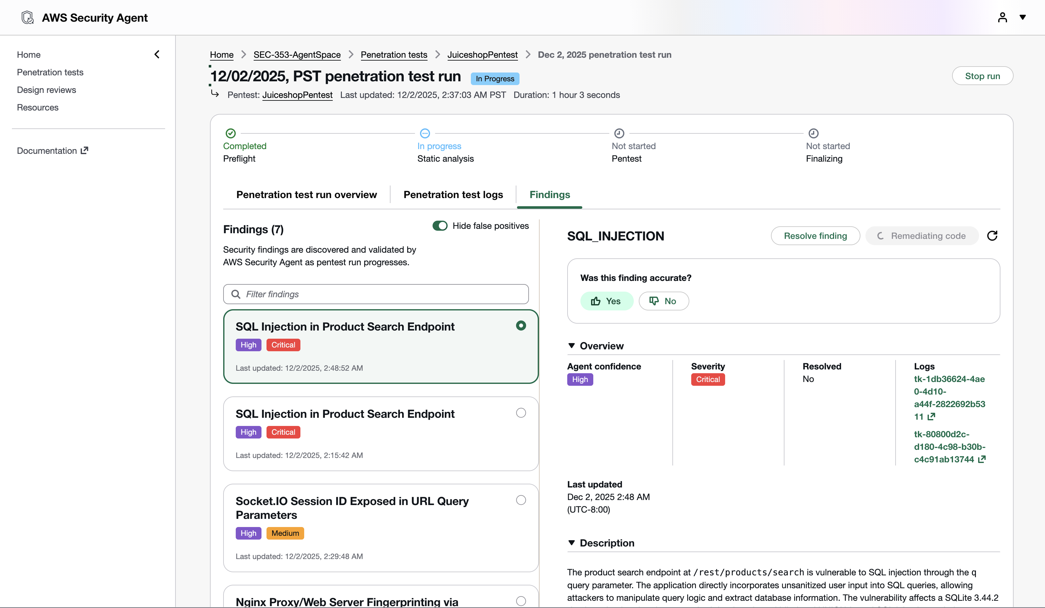Select the Socket.IO Session ID finding radio button
The image size is (1045, 608).
(x=521, y=500)
